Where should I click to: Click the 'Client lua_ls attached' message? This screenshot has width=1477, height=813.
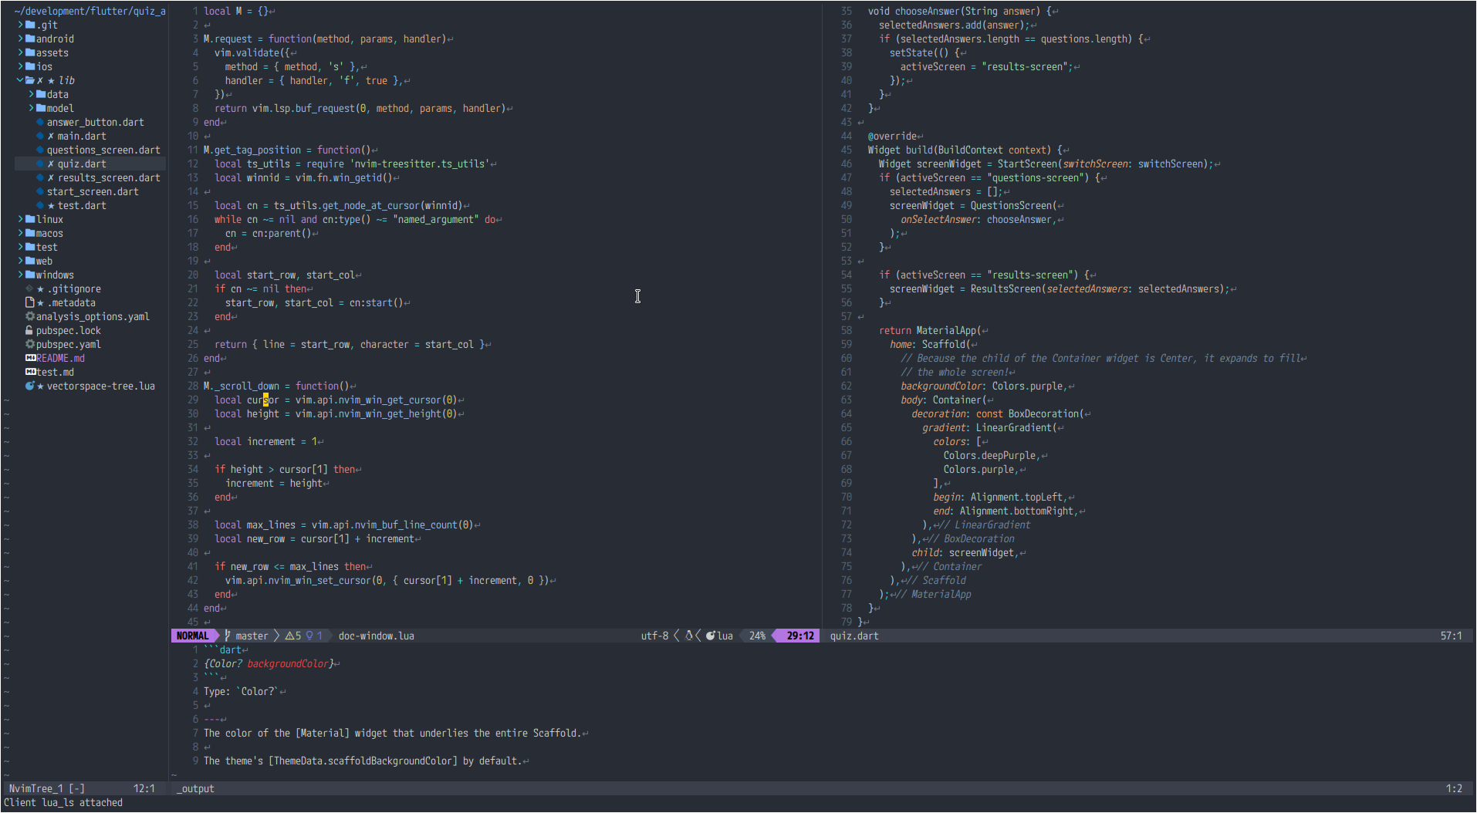[63, 802]
